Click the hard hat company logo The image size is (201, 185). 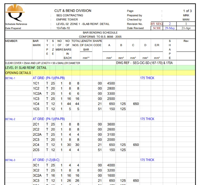[x=15, y=13]
